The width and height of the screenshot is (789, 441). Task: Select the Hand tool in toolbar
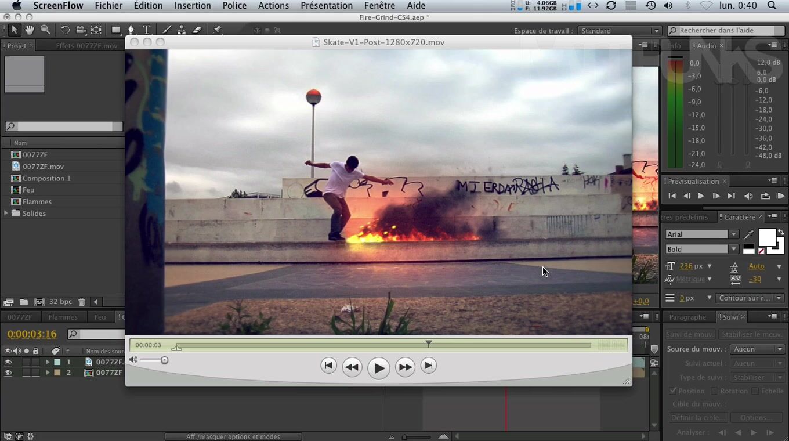[x=29, y=30]
